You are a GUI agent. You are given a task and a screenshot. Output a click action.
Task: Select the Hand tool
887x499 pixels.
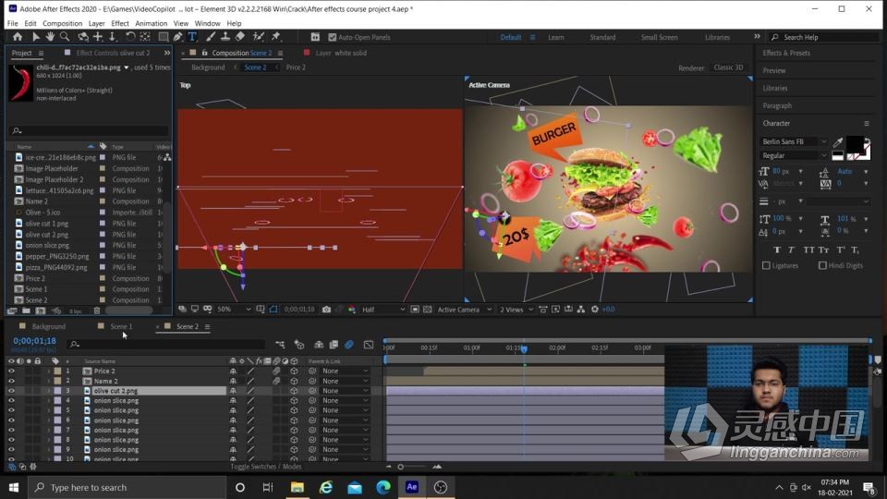click(x=50, y=37)
